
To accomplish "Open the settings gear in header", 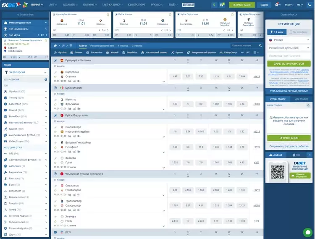I will tap(278, 5).
